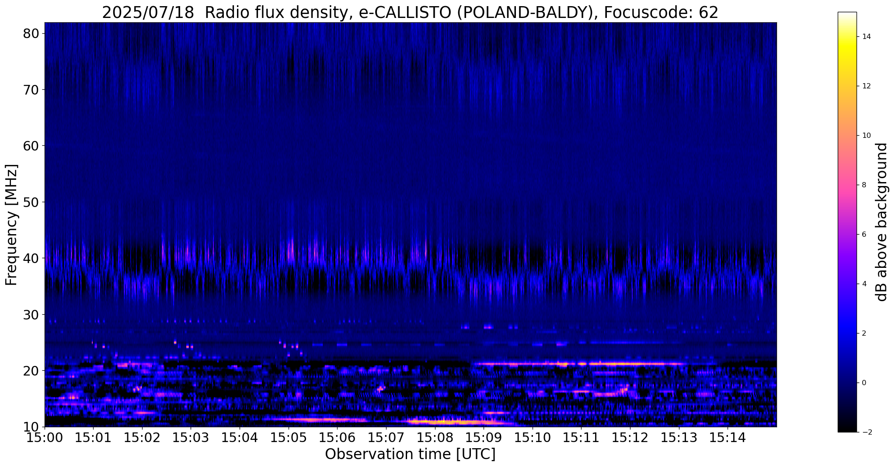Click the 15:10 time tick label
The image size is (895, 467).
click(x=533, y=437)
